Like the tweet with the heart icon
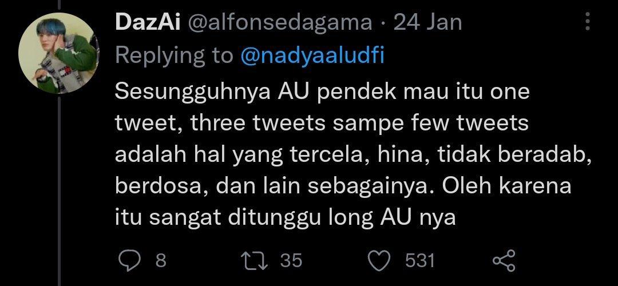This screenshot has width=618, height=286. click(379, 261)
